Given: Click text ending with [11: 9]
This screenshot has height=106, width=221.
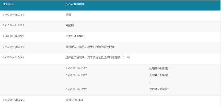Looking at the screenshot, I should click(98, 58).
